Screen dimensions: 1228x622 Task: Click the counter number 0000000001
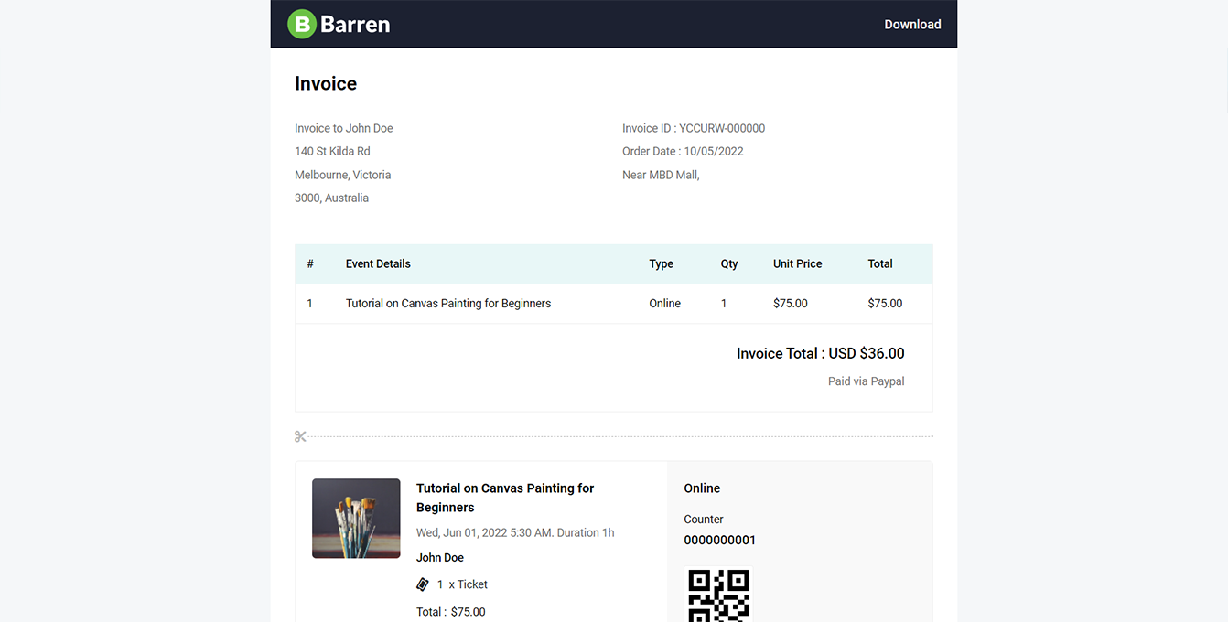tap(719, 541)
